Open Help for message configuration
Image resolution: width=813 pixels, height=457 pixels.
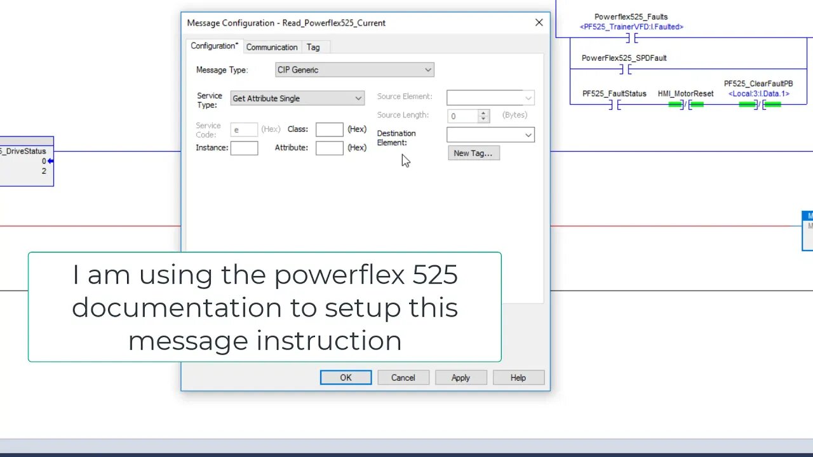518,378
